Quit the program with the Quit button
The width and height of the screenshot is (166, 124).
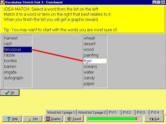click(154, 119)
